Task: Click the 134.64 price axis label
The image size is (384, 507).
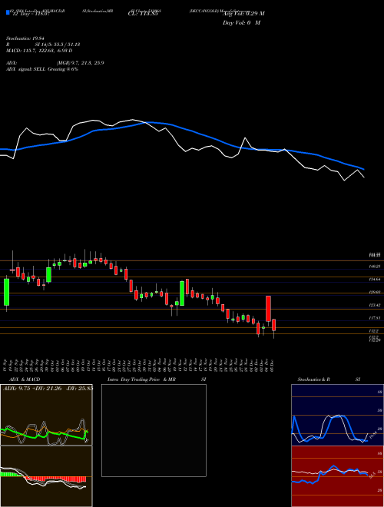Action: [x=374, y=280]
